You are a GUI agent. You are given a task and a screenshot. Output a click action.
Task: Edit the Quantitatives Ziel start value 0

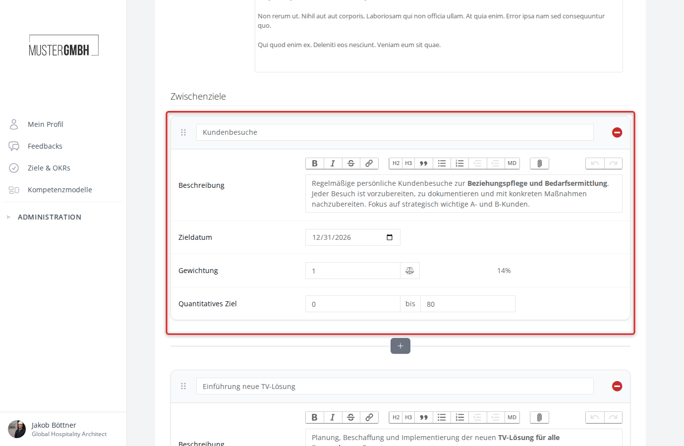pos(353,304)
